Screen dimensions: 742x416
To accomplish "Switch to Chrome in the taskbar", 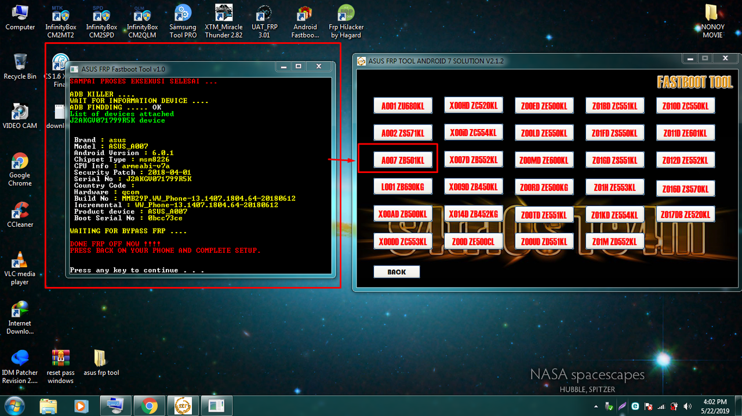I will [149, 406].
